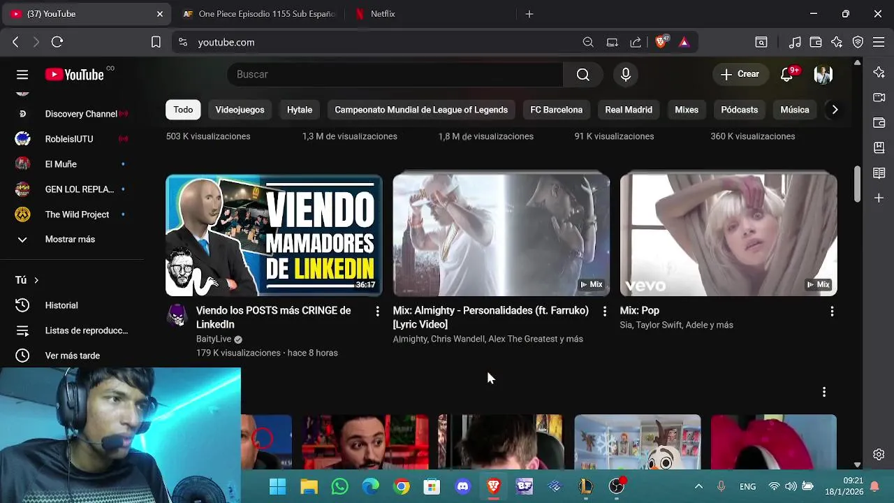Open the notifications bell
This screenshot has height=503, width=894.
[787, 75]
